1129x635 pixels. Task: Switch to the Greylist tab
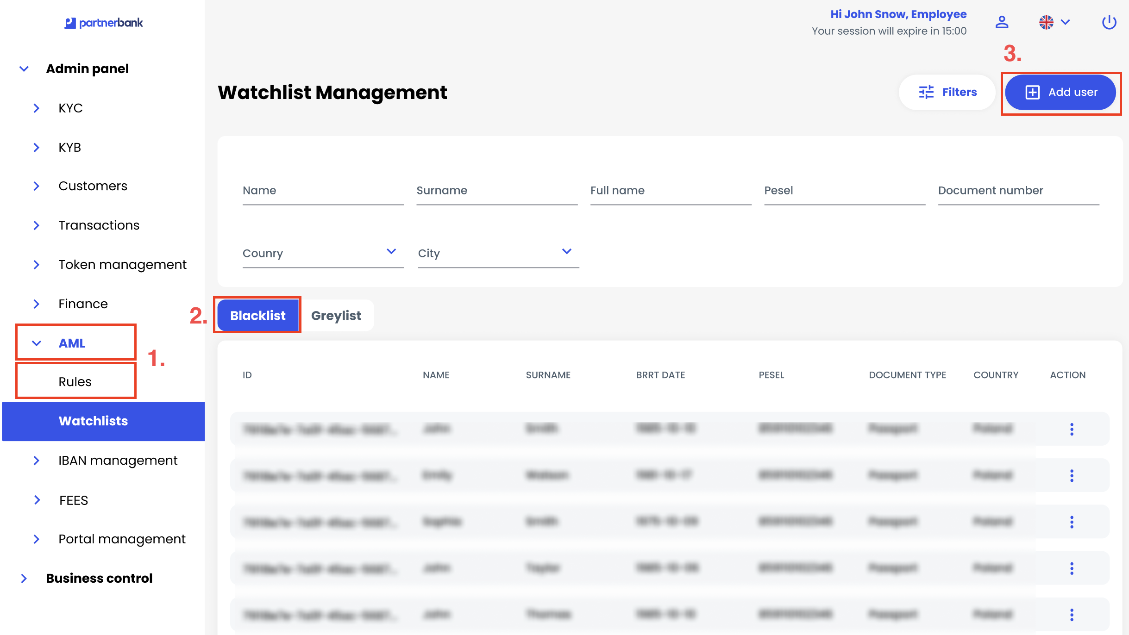(x=336, y=316)
